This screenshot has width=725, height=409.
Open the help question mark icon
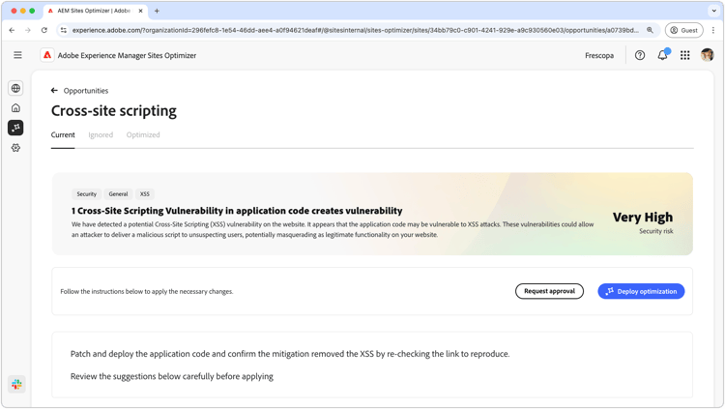click(x=640, y=55)
